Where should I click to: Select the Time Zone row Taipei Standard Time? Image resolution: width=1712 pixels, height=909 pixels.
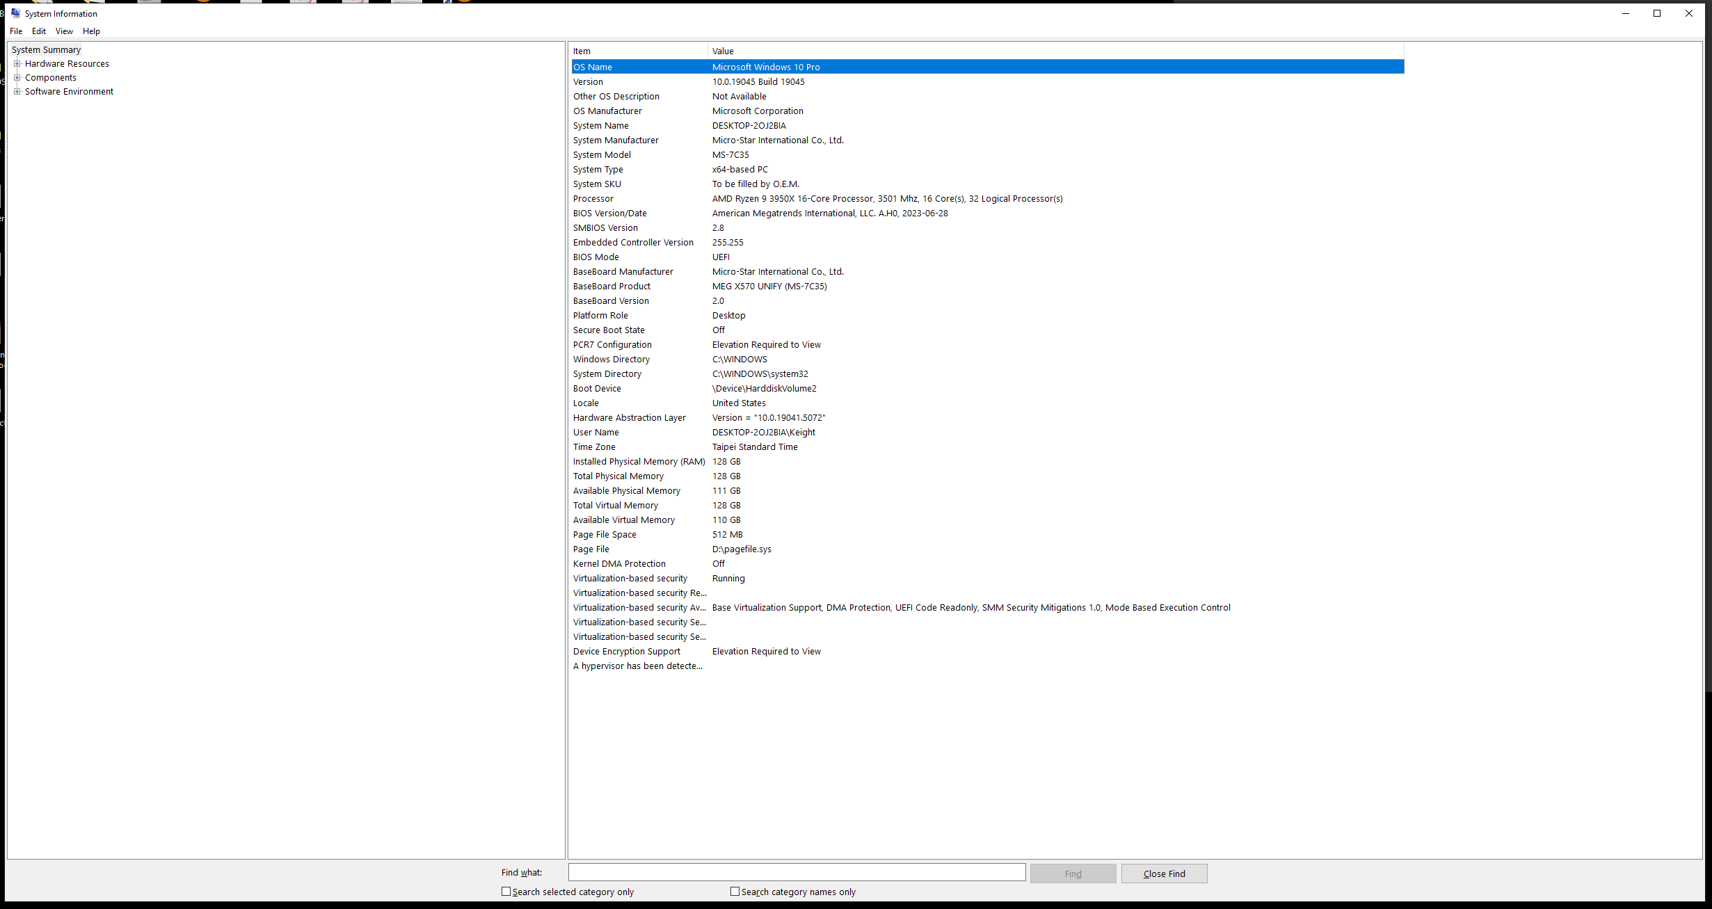pos(987,447)
